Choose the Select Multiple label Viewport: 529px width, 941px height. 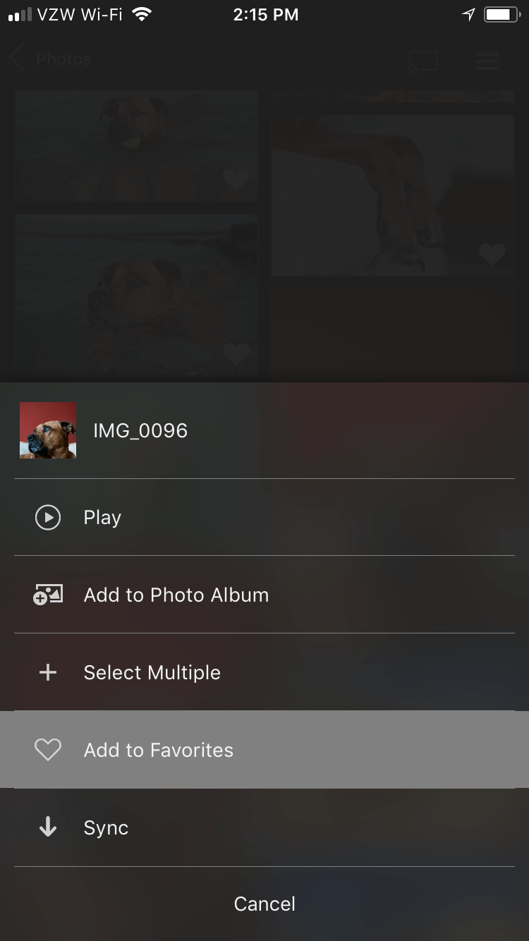coord(152,673)
